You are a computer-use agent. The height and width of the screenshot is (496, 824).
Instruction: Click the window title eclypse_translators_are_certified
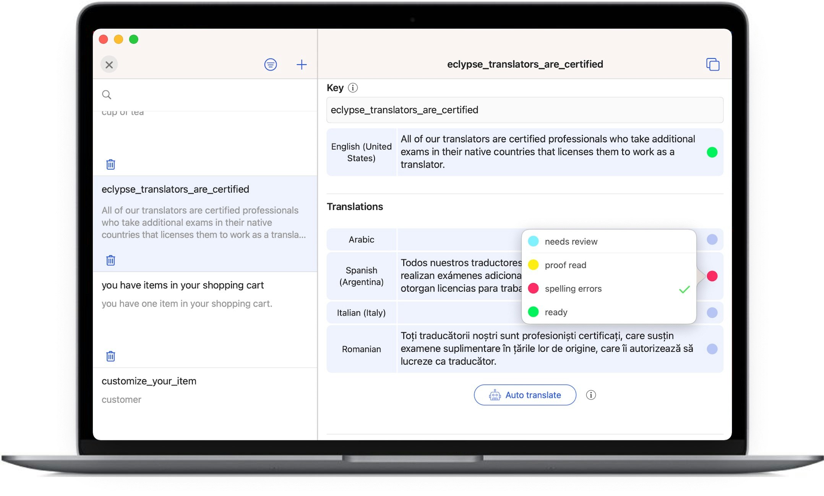coord(525,64)
